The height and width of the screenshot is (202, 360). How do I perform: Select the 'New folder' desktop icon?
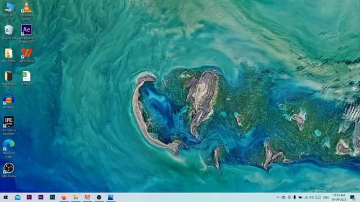(x=9, y=55)
